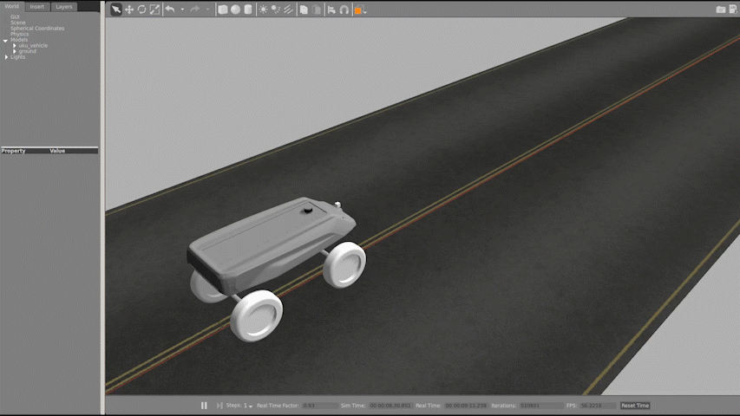
Task: Activate the scale mode tool
Action: (154, 10)
